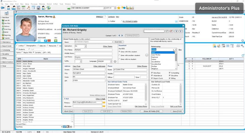Toggle the Discipline checkbox in the Contacts dialog
Screen dimensions: 245x133
pos(170,76)
